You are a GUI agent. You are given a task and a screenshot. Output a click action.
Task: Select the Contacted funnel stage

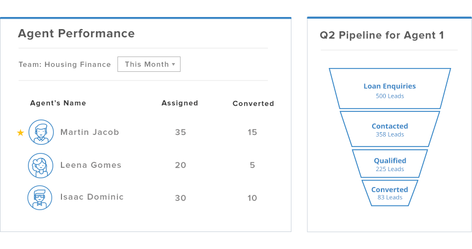pyautogui.click(x=390, y=129)
